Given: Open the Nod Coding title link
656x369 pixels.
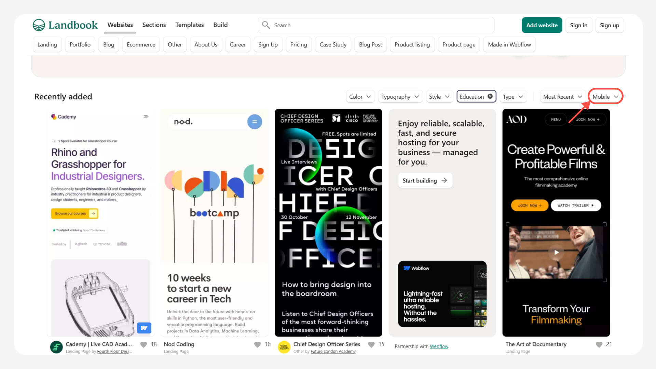Looking at the screenshot, I should pos(179,344).
